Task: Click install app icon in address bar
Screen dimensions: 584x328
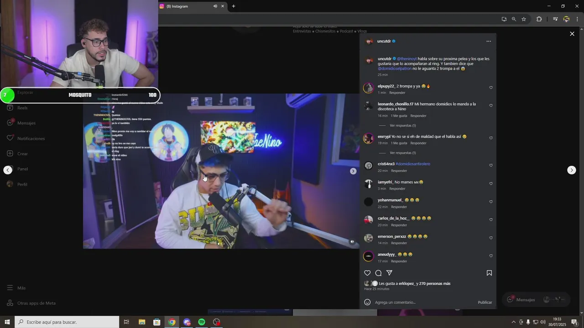Action: point(504,19)
